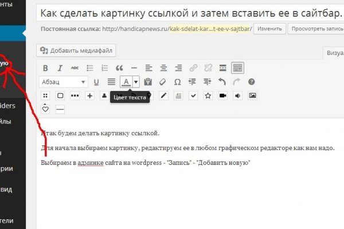Viewport: 344px width, 229px height.
Task: Click the video camera shortcode icon
Action: [x=222, y=96]
